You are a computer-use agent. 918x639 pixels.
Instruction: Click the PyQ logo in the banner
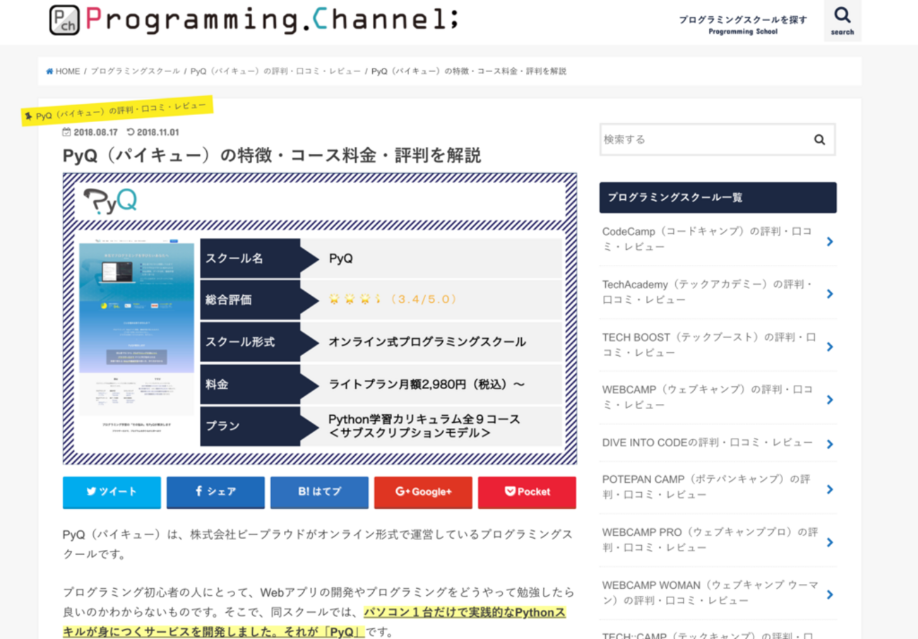tap(110, 201)
